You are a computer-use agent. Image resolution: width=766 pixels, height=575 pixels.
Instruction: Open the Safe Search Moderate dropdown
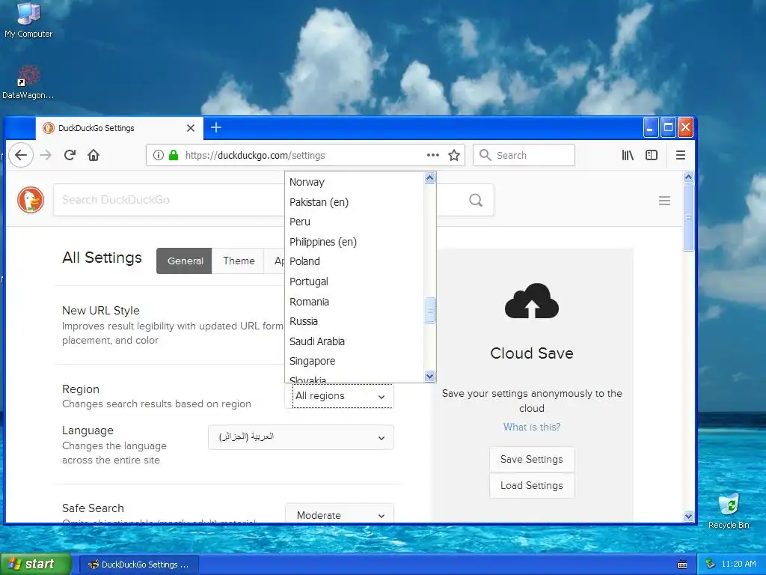coord(340,515)
